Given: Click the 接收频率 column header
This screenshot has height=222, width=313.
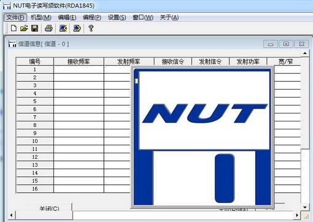Looking at the screenshot, I should click(79, 61).
